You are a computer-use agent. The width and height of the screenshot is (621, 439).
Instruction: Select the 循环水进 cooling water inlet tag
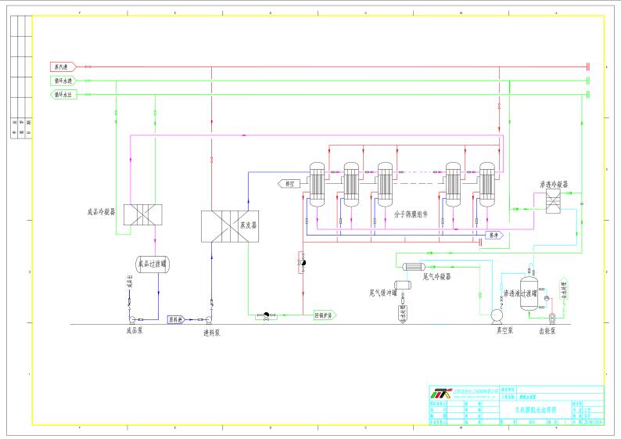click(x=63, y=81)
